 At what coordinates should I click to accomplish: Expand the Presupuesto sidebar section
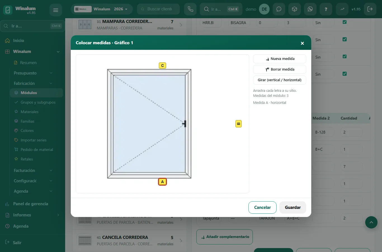click(33, 73)
